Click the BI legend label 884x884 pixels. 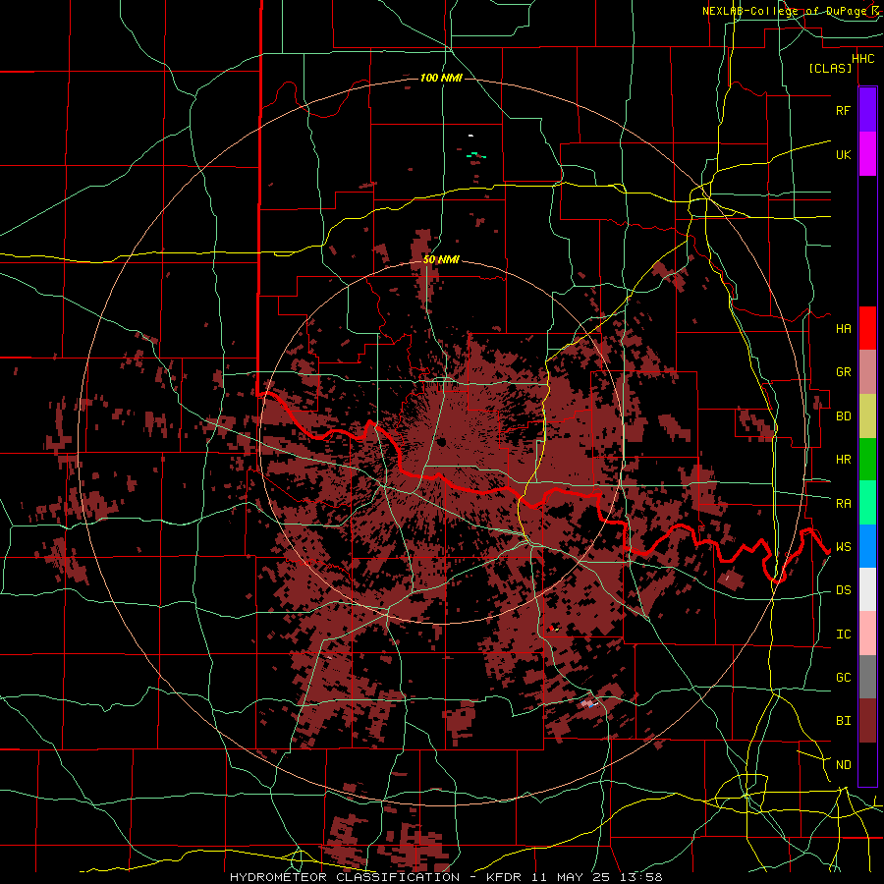pyautogui.click(x=843, y=721)
